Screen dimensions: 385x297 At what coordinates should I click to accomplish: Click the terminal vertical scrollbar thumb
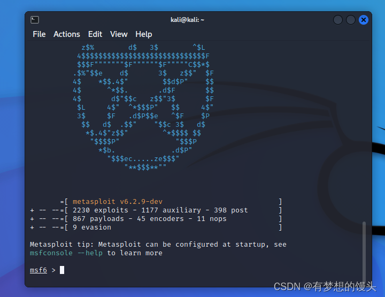pyautogui.click(x=364, y=252)
